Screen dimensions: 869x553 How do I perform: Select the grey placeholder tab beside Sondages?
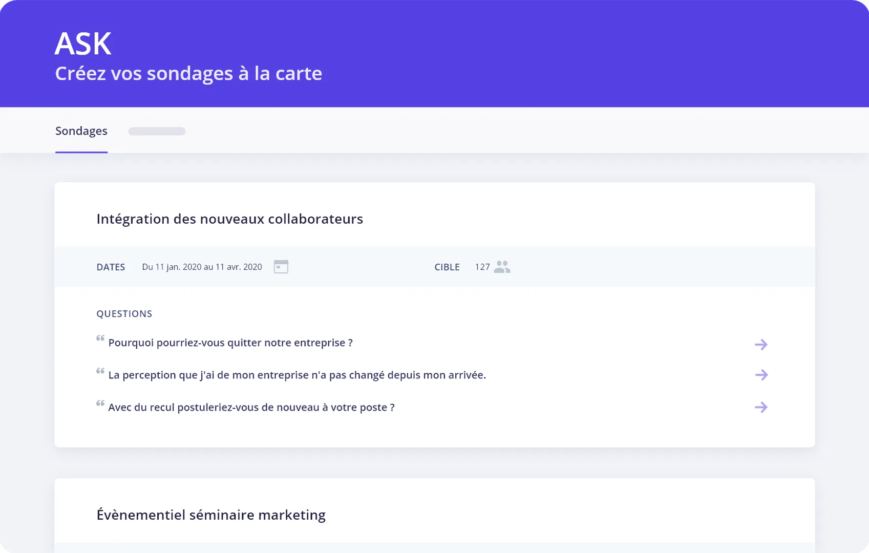pyautogui.click(x=157, y=132)
